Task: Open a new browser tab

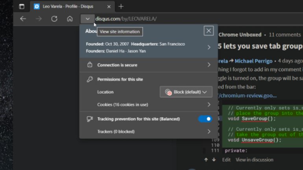Action: (121, 7)
